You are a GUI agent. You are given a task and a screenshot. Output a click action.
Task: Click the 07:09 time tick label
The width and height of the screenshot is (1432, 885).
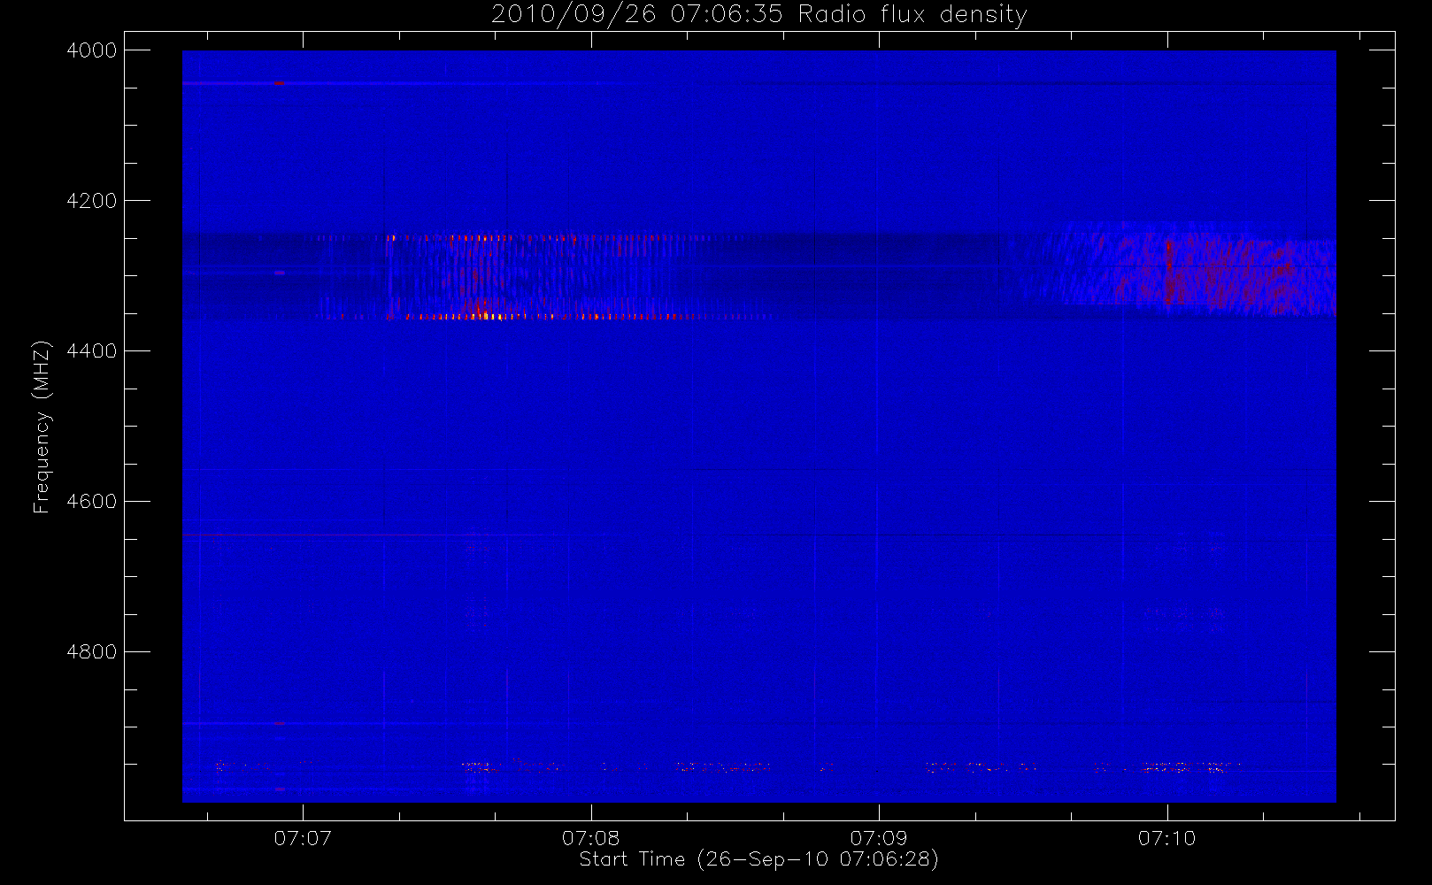click(x=879, y=838)
